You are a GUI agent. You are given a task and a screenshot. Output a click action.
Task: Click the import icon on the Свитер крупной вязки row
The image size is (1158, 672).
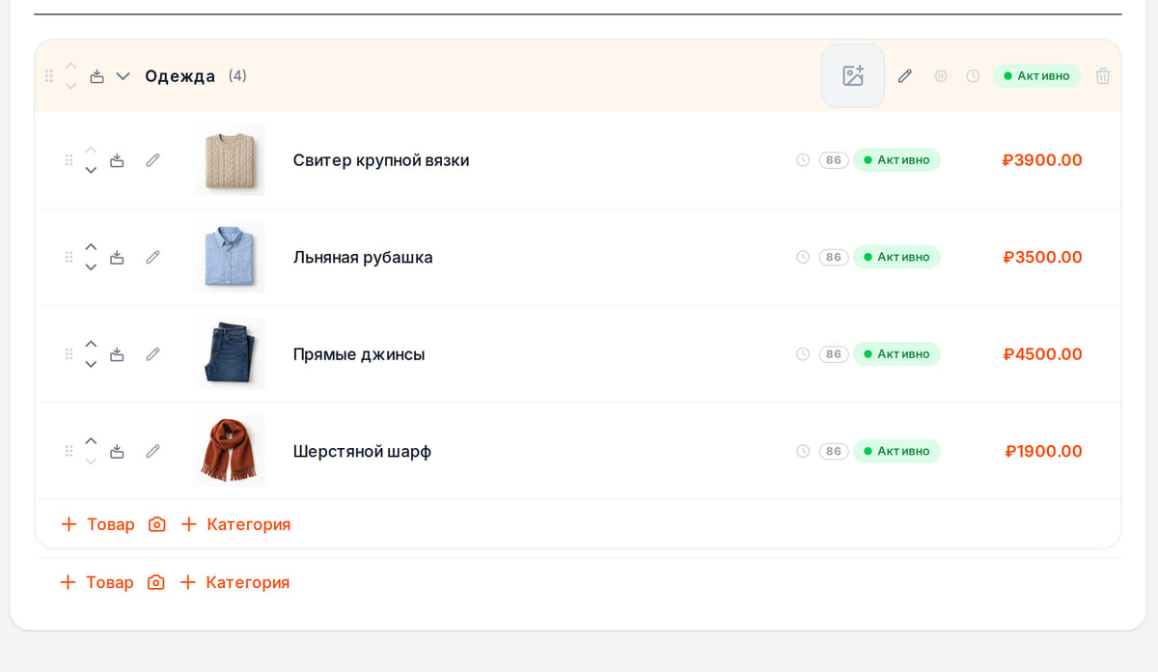point(117,160)
